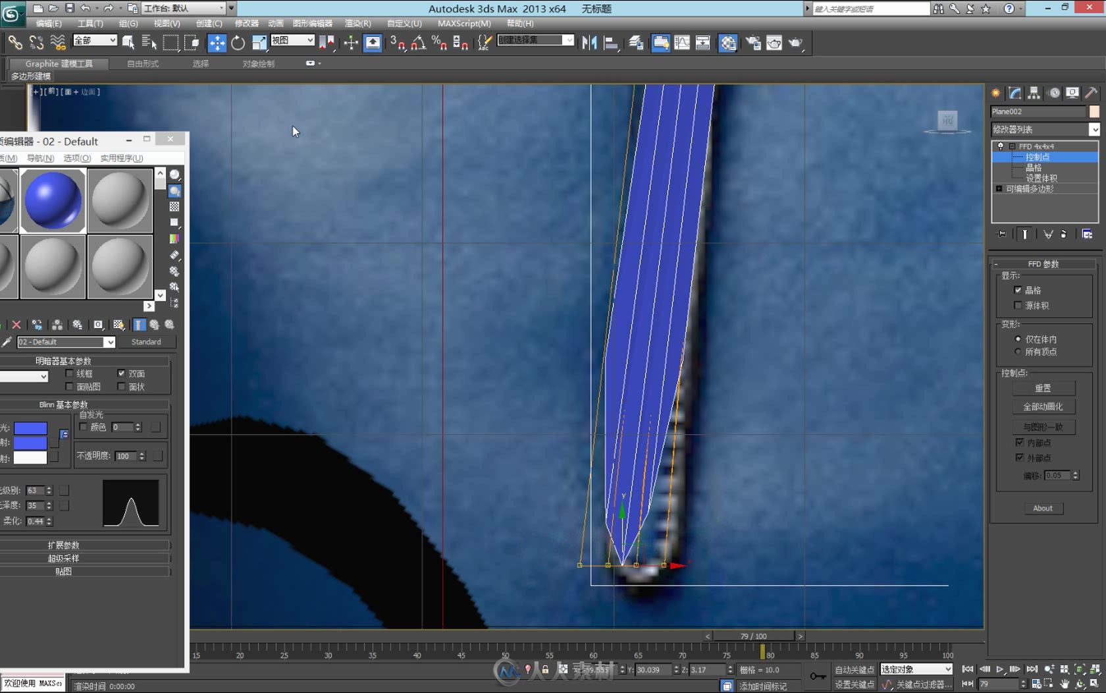The width and height of the screenshot is (1106, 693).
Task: Play the animation
Action: 1000,669
